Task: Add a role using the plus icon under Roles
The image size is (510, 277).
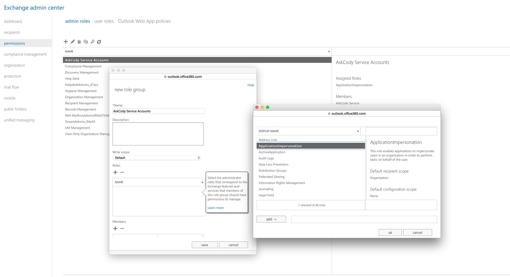Action: tap(115, 172)
